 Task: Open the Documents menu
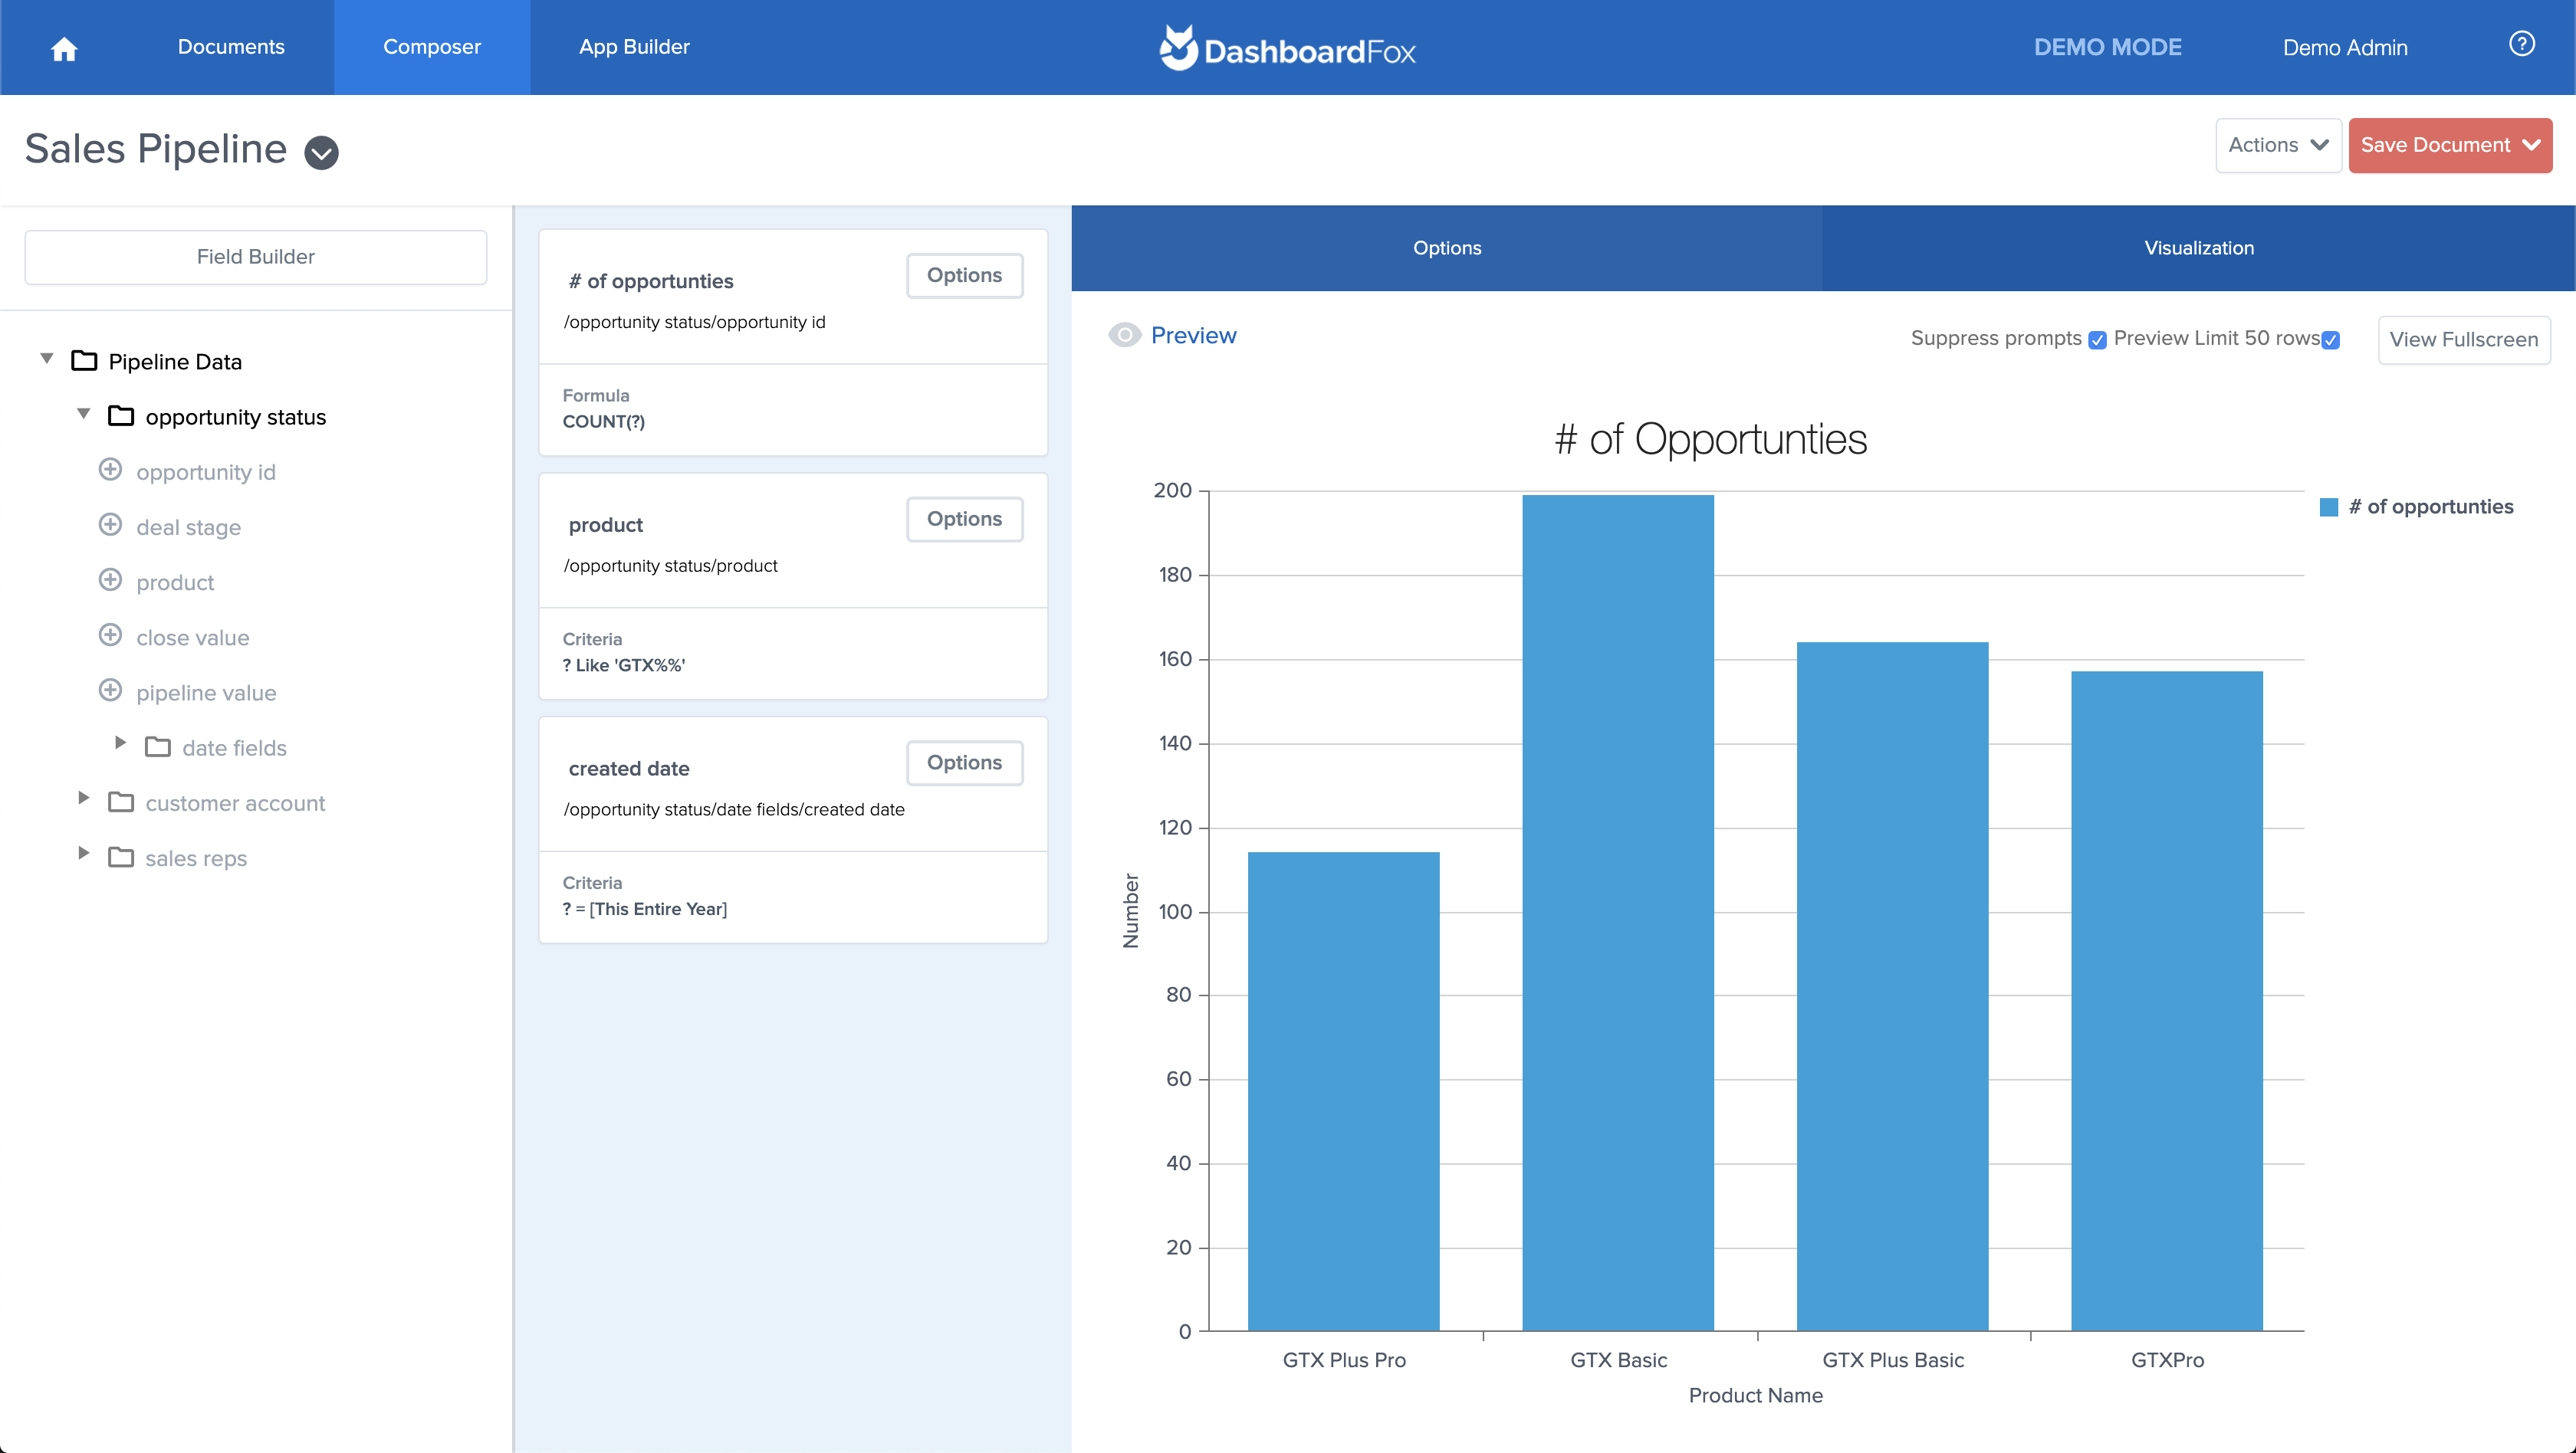pyautogui.click(x=231, y=47)
